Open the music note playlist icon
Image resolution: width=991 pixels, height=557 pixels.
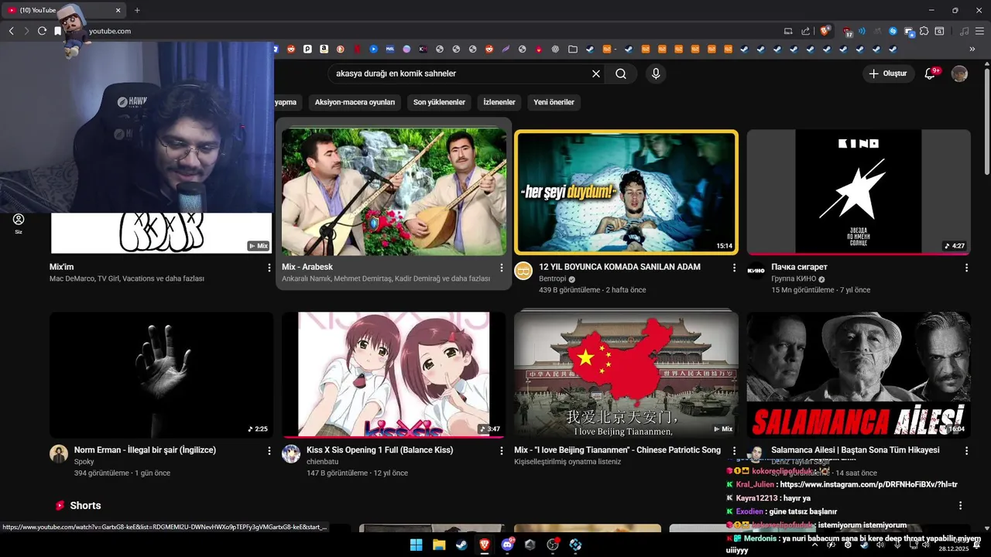964,31
